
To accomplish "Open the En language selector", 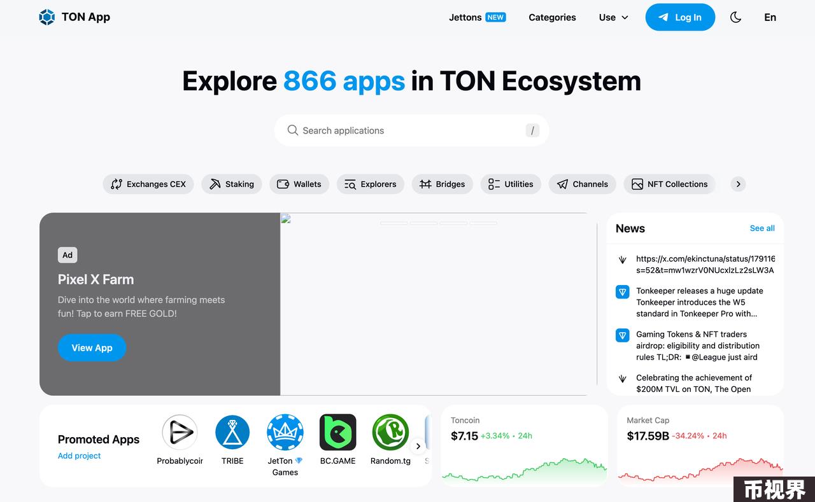I will coord(770,17).
